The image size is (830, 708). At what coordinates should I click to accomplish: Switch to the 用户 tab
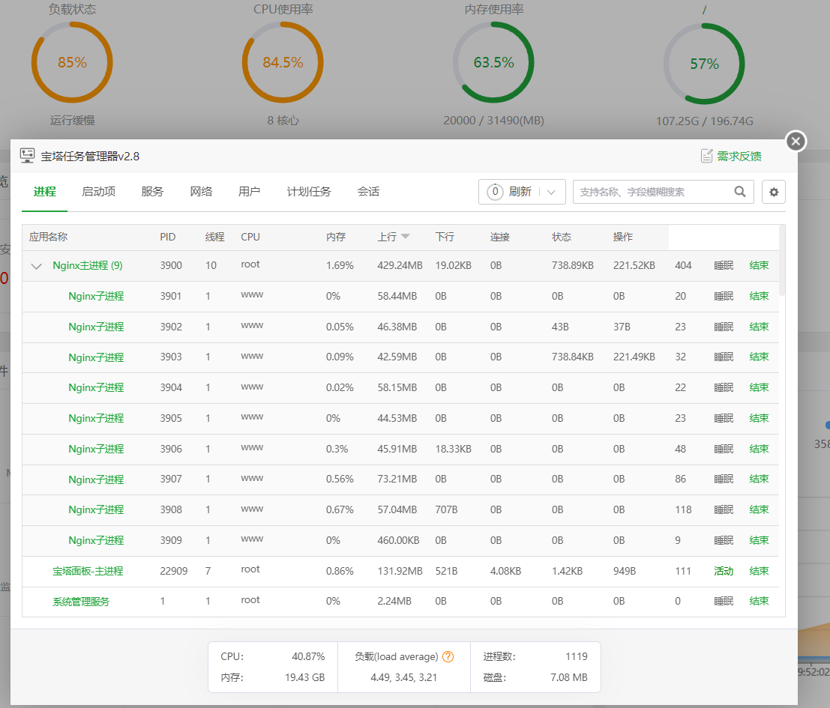click(x=249, y=191)
